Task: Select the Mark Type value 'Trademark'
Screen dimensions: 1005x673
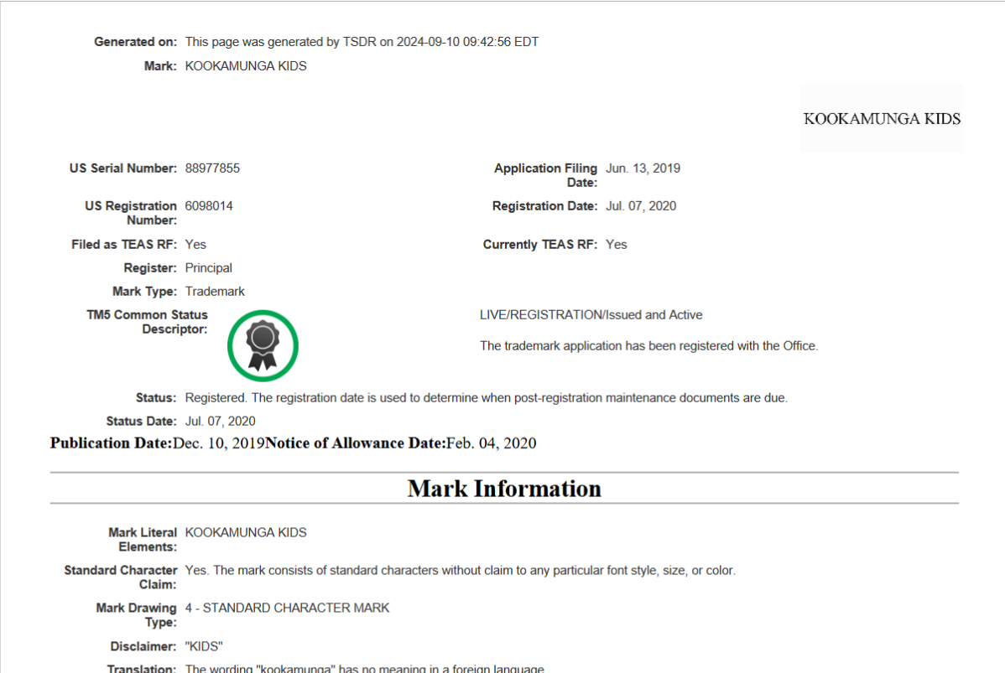Action: click(215, 292)
